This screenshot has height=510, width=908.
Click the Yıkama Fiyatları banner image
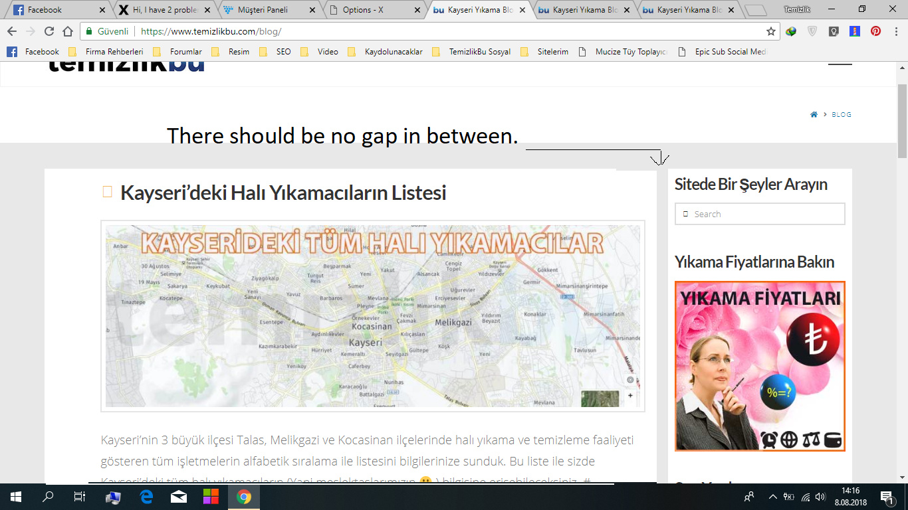tap(760, 366)
